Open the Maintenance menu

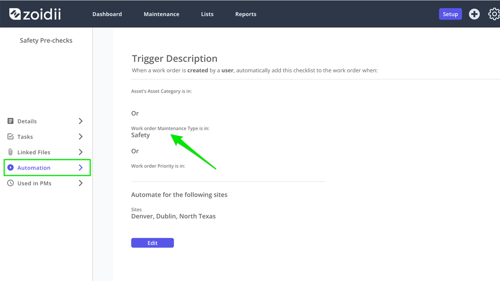(161, 14)
